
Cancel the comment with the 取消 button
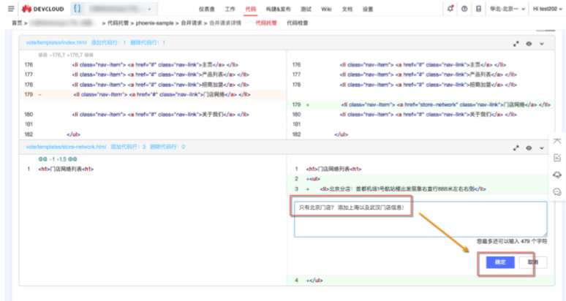(x=533, y=262)
